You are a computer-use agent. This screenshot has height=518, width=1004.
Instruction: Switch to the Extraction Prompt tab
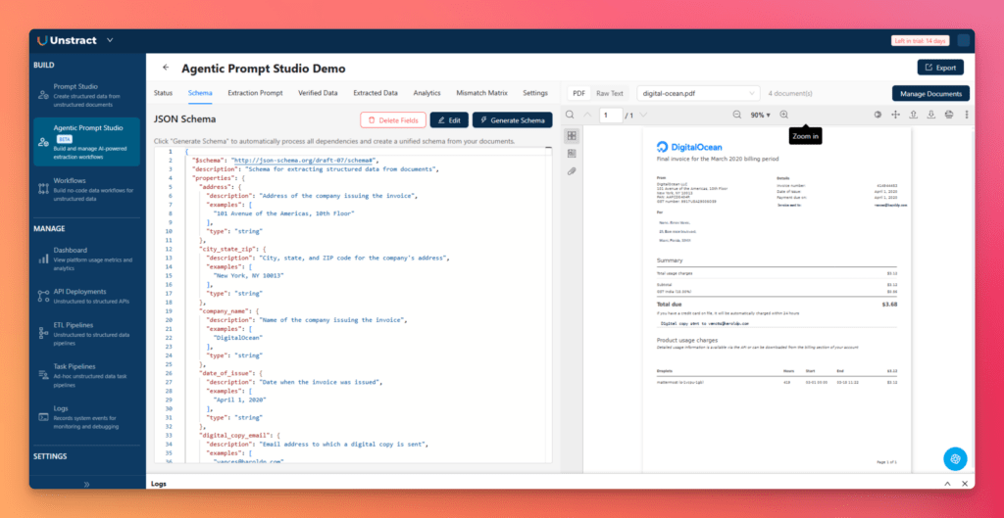click(256, 93)
